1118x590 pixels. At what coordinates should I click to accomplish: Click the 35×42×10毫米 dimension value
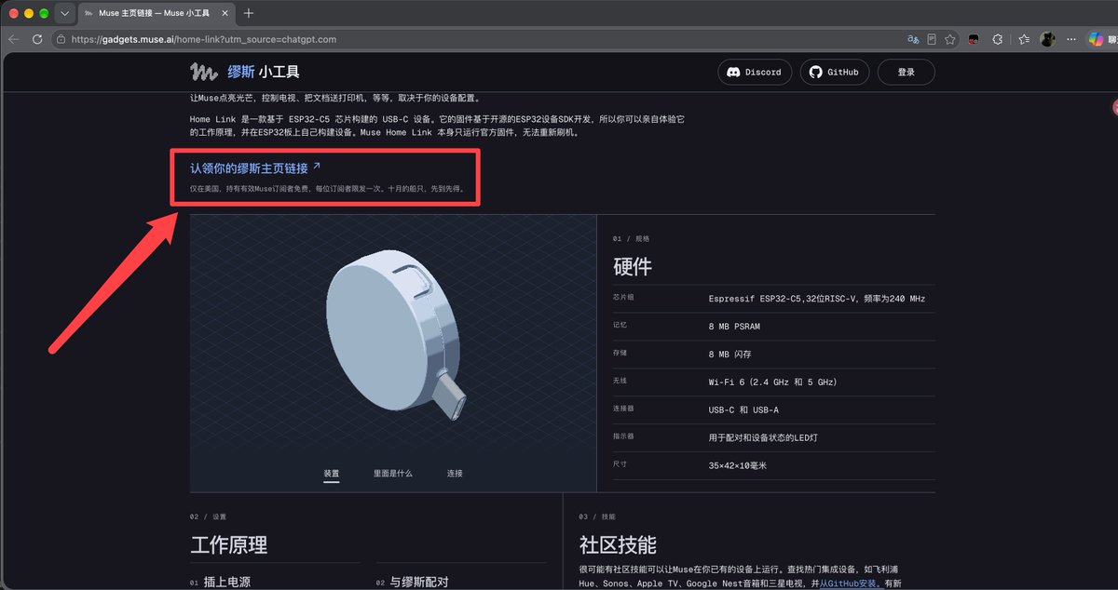(737, 465)
